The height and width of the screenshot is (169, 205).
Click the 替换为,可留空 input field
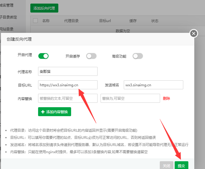pyautogui.click(x=130, y=98)
